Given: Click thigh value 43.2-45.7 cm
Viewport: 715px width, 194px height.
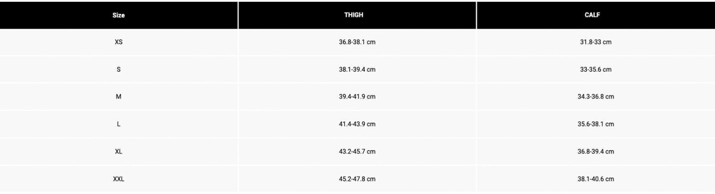Looking at the screenshot, I should (357, 152).
